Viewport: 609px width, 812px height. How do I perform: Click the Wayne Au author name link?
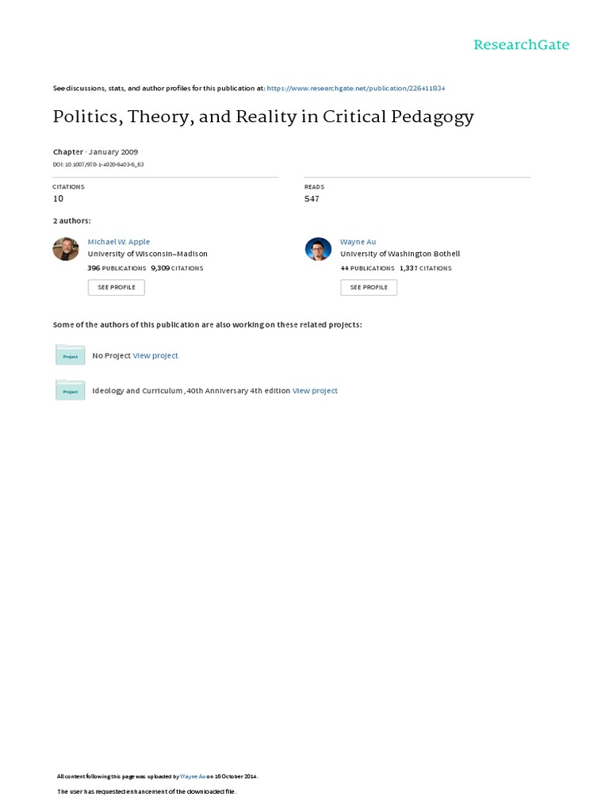[358, 242]
